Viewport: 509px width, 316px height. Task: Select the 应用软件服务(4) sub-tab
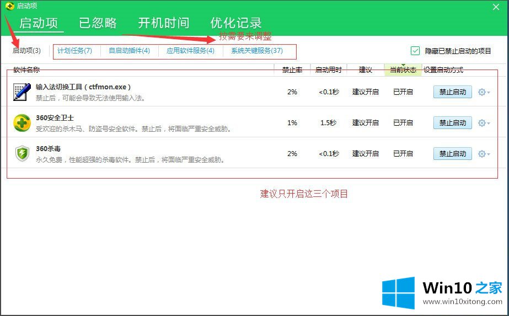tap(191, 51)
